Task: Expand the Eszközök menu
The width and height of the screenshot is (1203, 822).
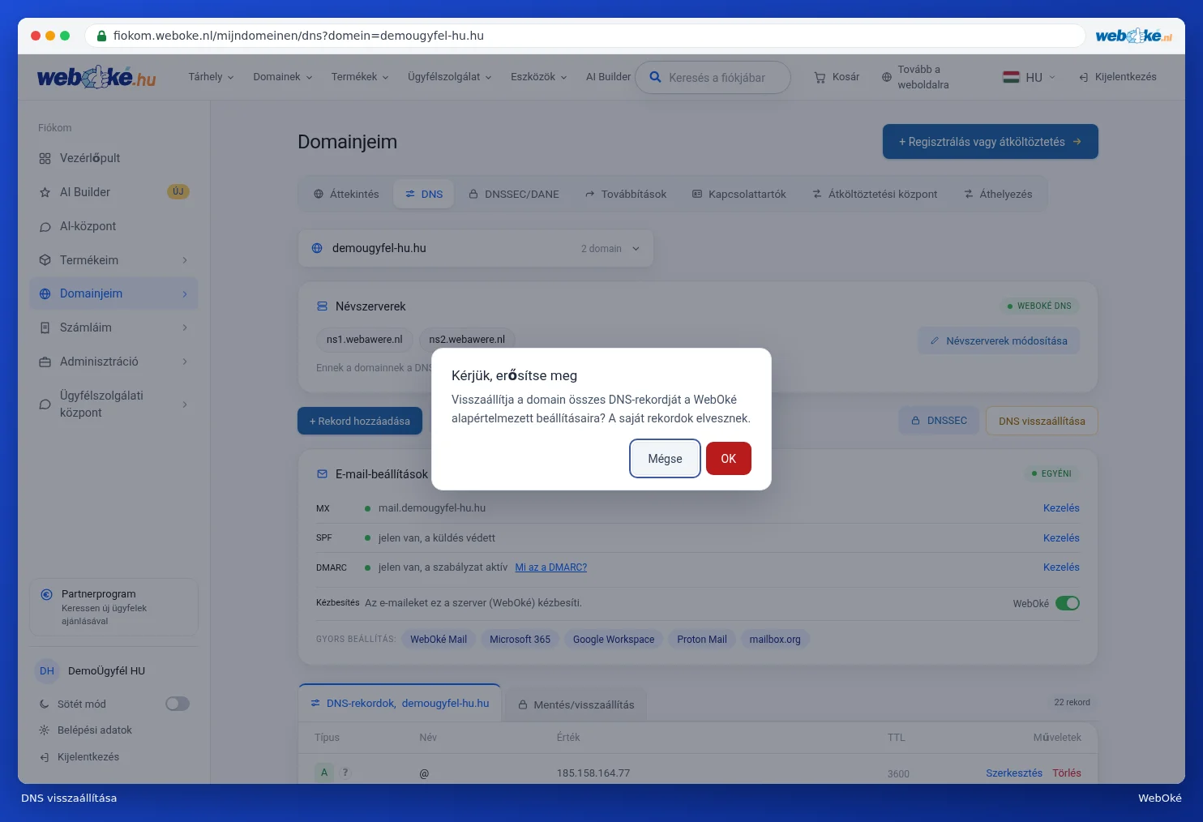Action: pos(539,77)
